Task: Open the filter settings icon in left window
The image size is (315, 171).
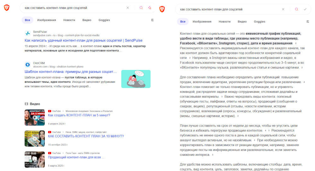Action: 152,20
